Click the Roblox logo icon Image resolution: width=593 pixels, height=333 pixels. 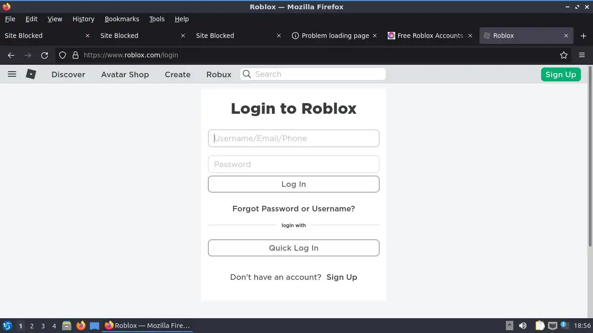31,74
